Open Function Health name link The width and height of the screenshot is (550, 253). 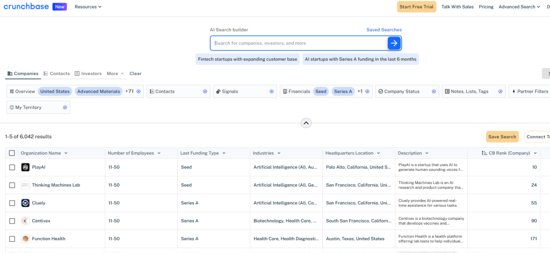(49, 239)
